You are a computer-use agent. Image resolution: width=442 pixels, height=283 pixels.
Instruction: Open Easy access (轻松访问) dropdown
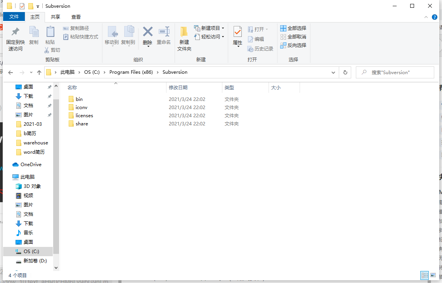click(x=209, y=36)
